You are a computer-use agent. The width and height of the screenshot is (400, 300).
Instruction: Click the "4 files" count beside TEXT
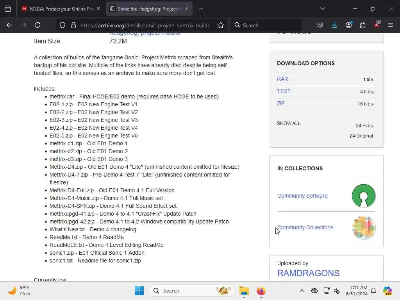(x=366, y=91)
